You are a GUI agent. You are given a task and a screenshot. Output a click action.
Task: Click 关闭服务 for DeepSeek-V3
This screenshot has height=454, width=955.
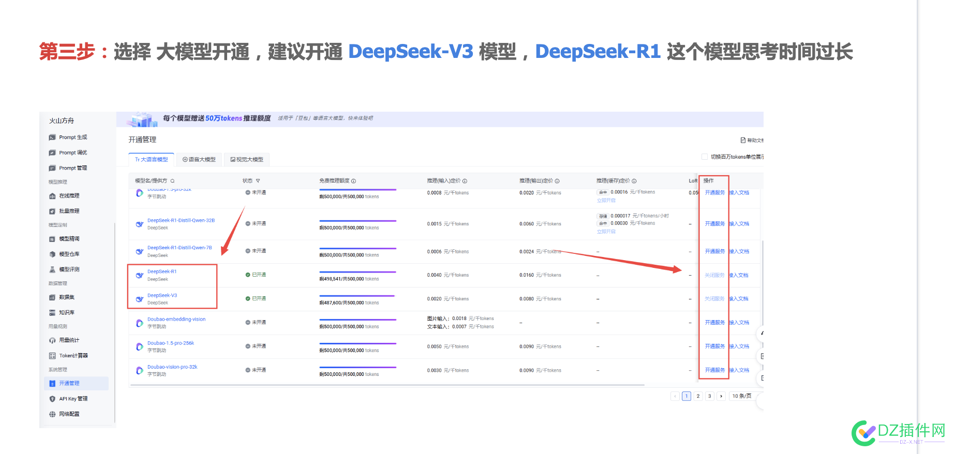(x=714, y=299)
